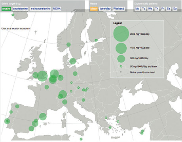Explore the Mo daily pattern
Image resolution: width=182 pixels, height=142 pixels.
tap(137, 9)
